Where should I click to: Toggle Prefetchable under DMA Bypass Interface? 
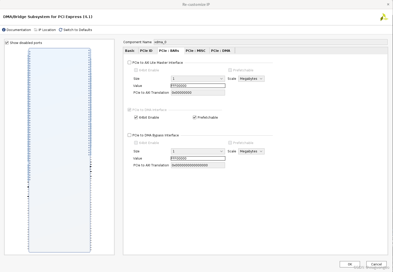(x=230, y=143)
